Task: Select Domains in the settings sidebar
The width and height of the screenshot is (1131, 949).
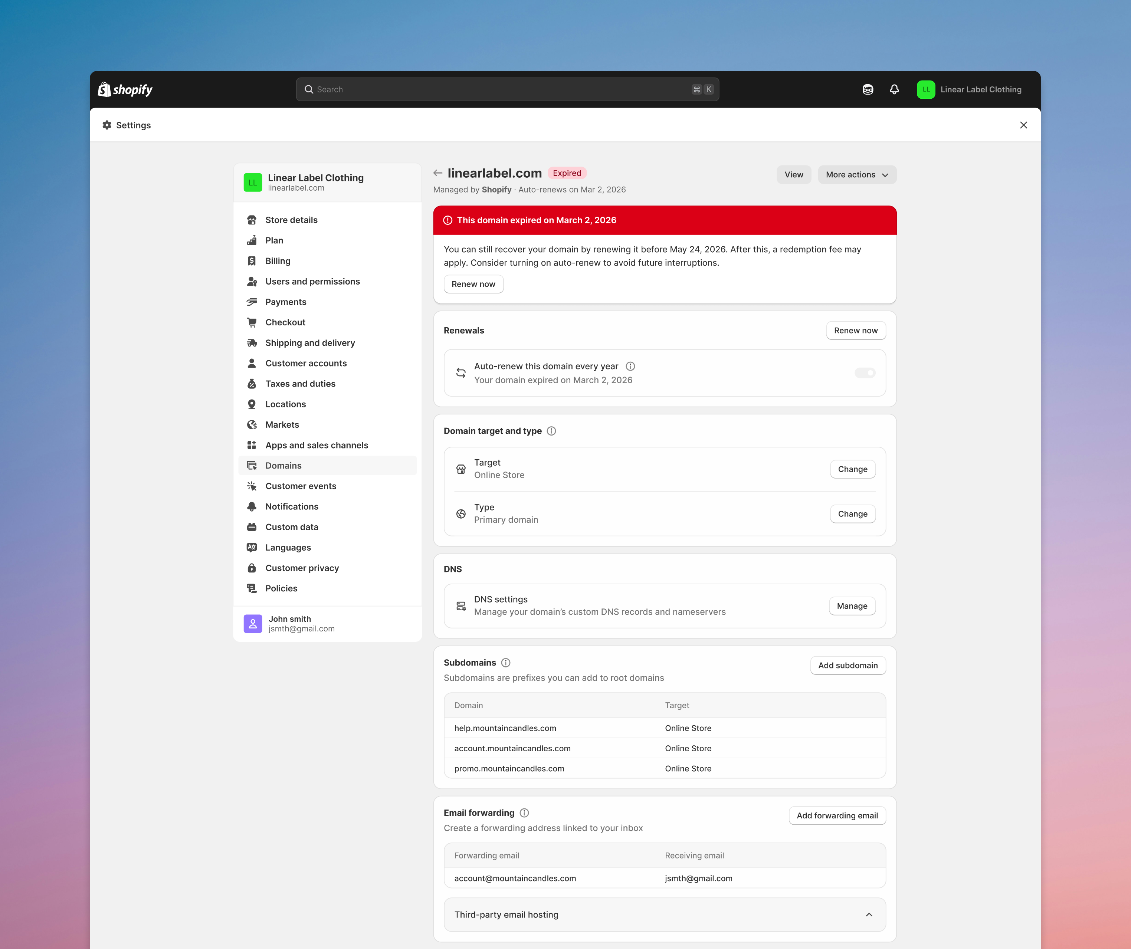Action: tap(327, 465)
